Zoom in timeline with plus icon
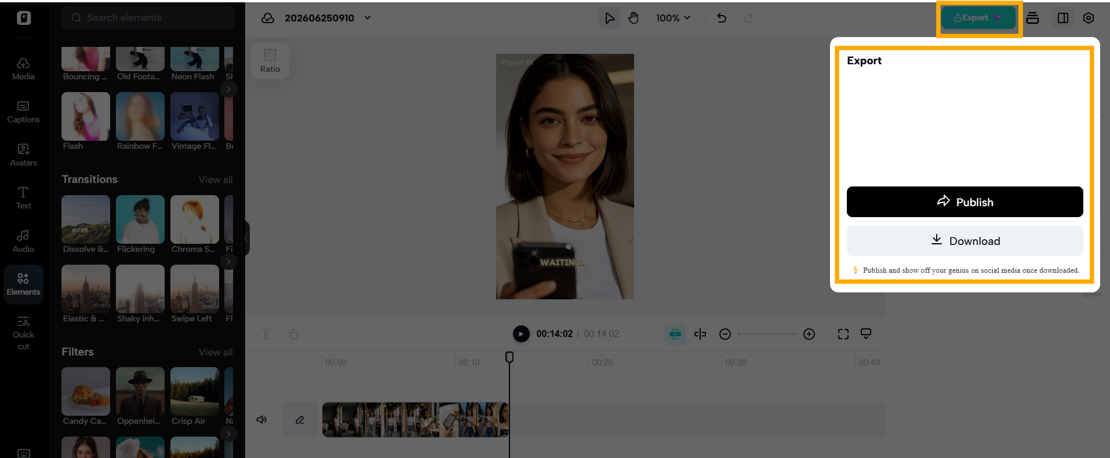Image resolution: width=1110 pixels, height=458 pixels. coord(809,334)
